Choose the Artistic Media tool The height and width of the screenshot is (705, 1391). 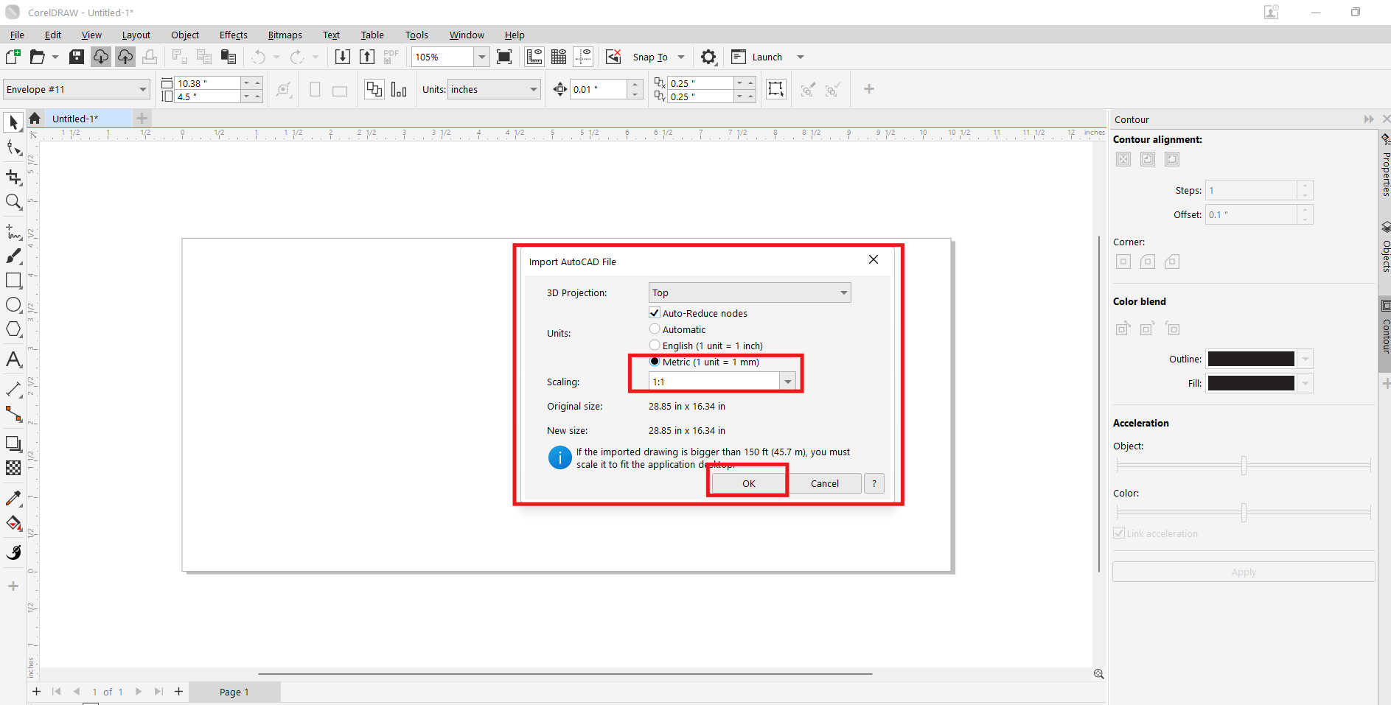(13, 256)
